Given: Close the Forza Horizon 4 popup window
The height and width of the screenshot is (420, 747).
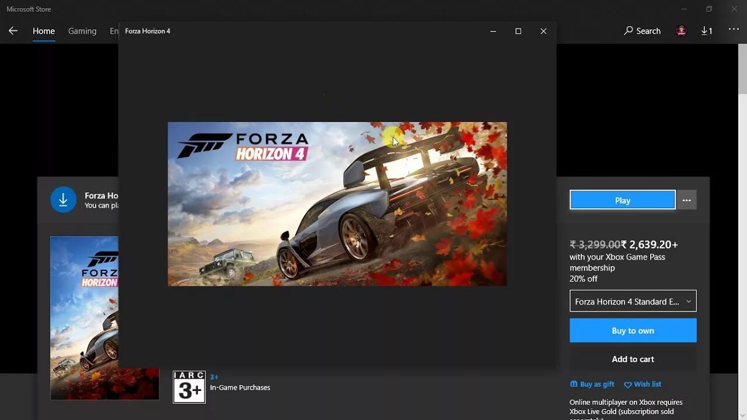Looking at the screenshot, I should [543, 31].
